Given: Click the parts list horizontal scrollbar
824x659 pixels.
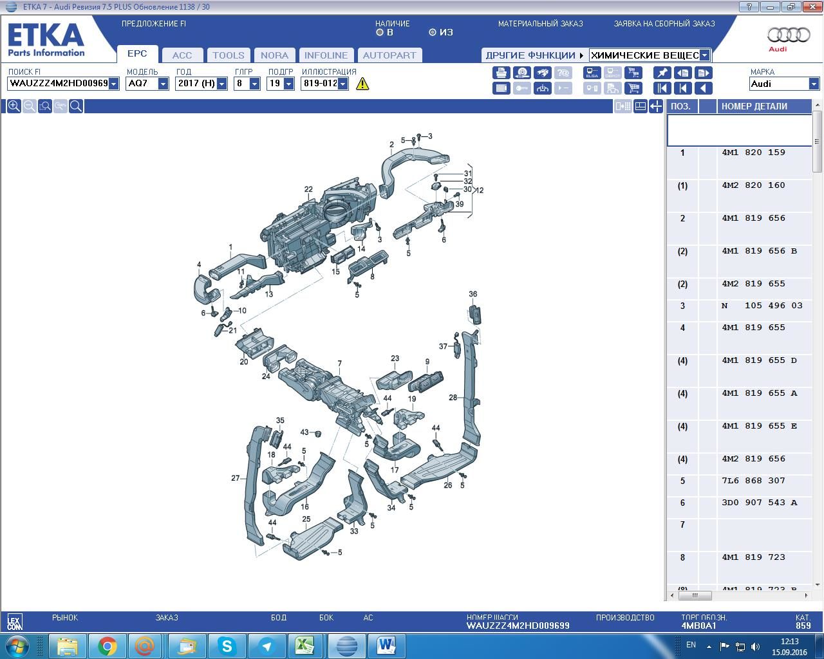Looking at the screenshot, I should pyautogui.click(x=695, y=595).
